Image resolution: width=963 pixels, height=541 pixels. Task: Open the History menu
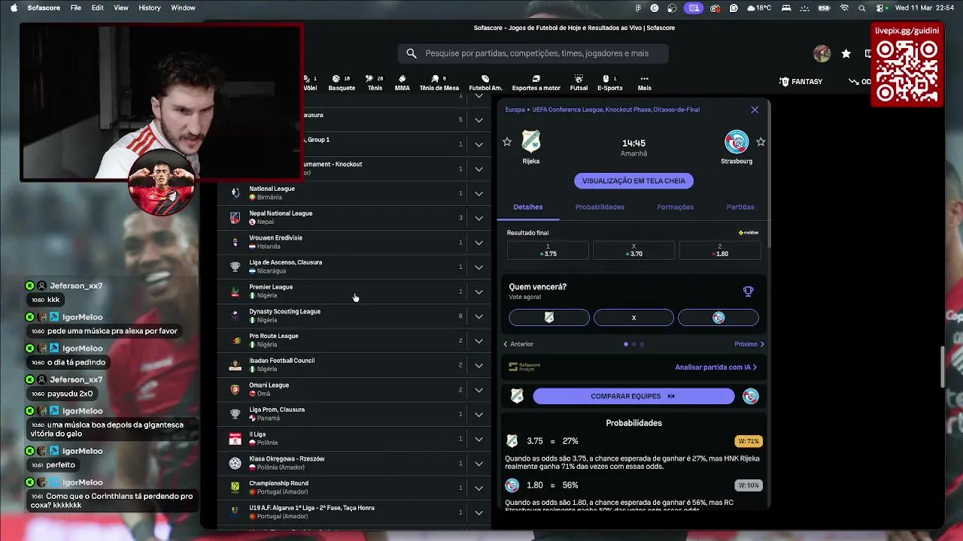coord(150,8)
